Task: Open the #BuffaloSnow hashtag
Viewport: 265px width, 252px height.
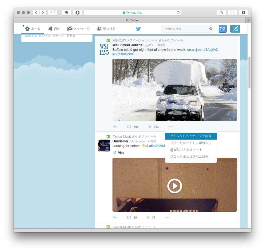Action: pos(123,54)
